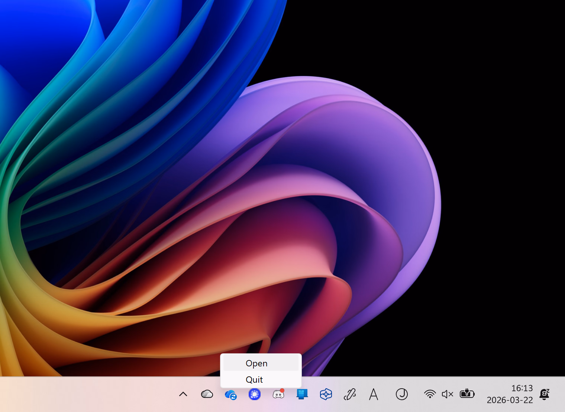Click the gray cloud tray icon

click(207, 394)
